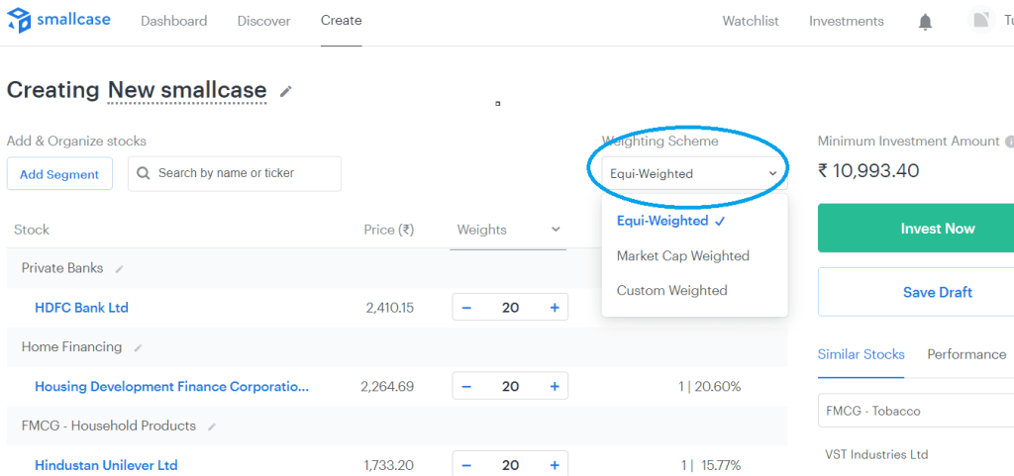The width and height of the screenshot is (1014, 476).
Task: Go to Discover tab
Action: pos(263,21)
